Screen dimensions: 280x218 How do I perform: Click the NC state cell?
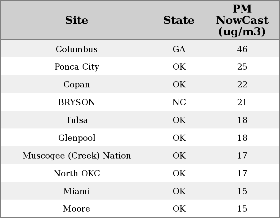179,102
